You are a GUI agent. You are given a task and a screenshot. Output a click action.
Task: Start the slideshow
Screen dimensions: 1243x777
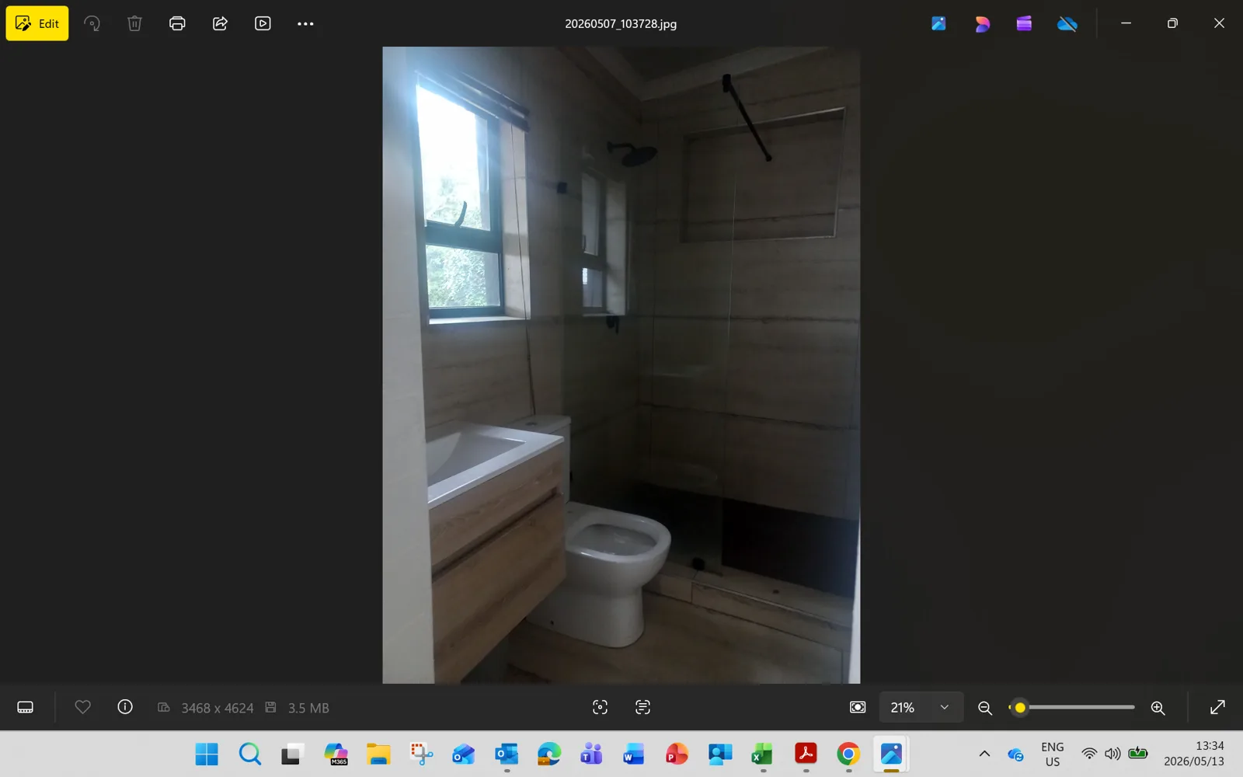point(263,23)
